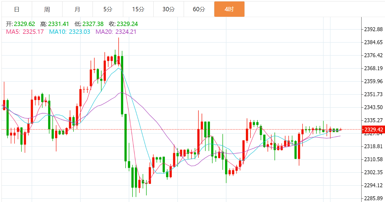Click the 2376.42 price axis label
This screenshot has height=202, width=385.
coord(373,55)
